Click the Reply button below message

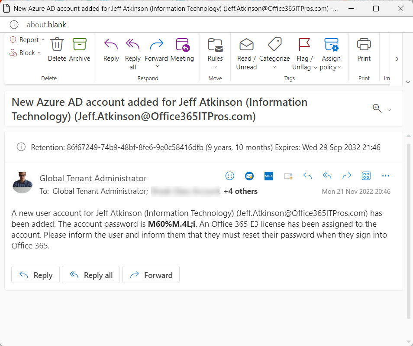coord(35,274)
